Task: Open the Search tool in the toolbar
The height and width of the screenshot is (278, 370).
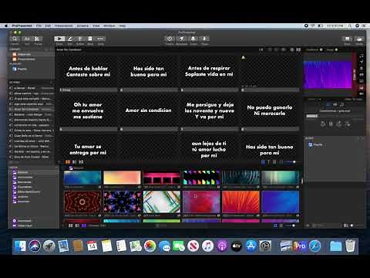Action: (x=15, y=39)
